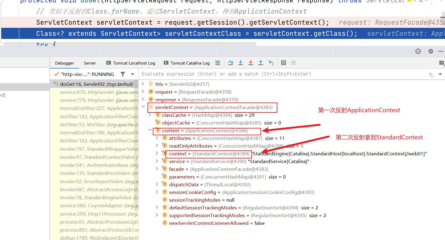Open the Tomcat Catalina Log tab
Viewport: 445px width, 240px height.
[190, 63]
